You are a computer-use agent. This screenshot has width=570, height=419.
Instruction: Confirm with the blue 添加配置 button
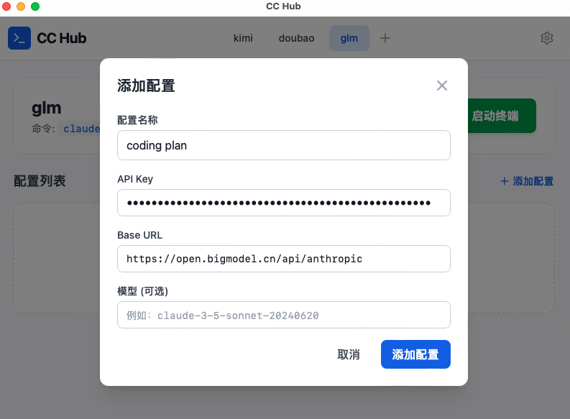click(415, 354)
